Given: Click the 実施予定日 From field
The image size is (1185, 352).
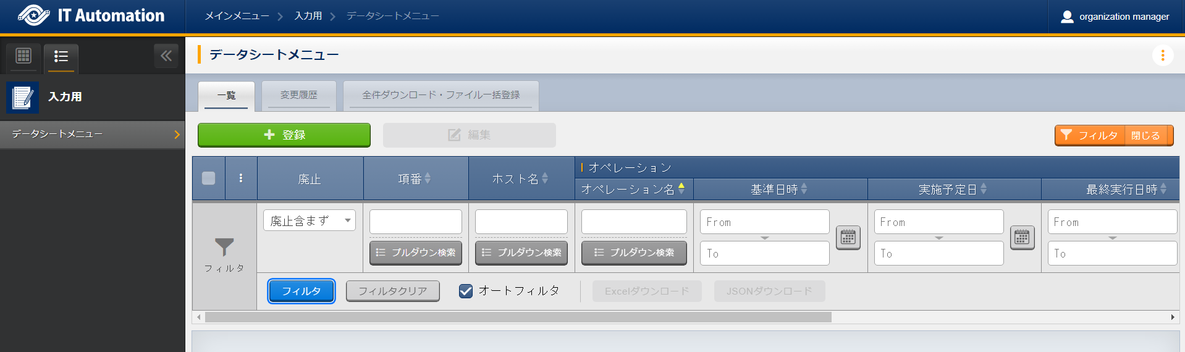Looking at the screenshot, I should [939, 222].
